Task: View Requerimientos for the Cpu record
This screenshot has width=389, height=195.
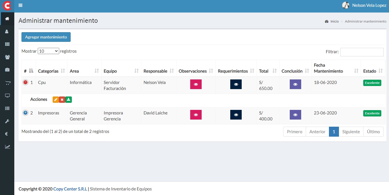Action: 236,84
